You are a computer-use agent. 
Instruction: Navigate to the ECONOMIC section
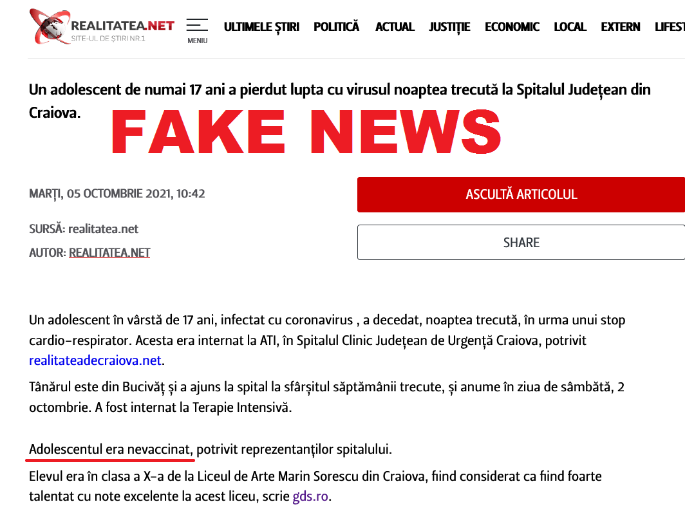pyautogui.click(x=512, y=26)
